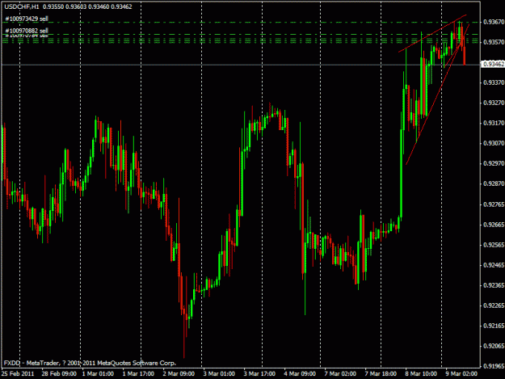Click the 1 Mar 17:00 time label
This screenshot has height=379, width=505.
[138, 374]
